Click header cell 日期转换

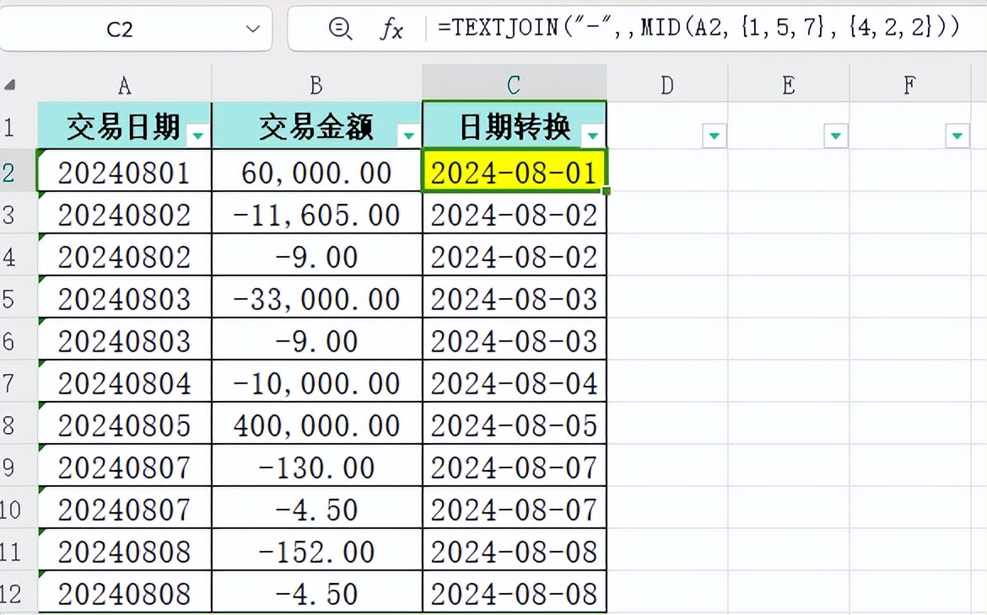(x=515, y=126)
